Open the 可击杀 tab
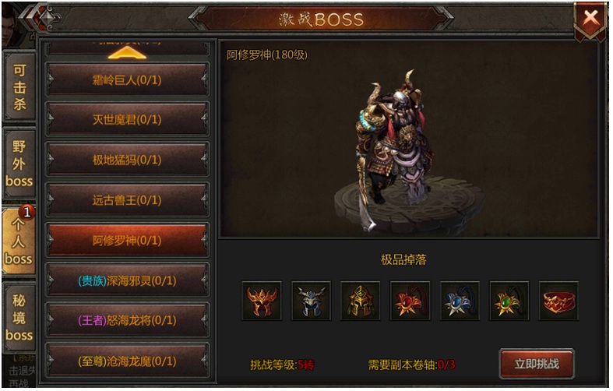The height and width of the screenshot is (391, 613). [x=19, y=86]
